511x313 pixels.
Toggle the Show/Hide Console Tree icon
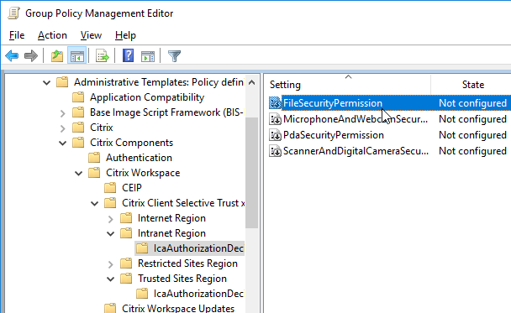coord(77,56)
